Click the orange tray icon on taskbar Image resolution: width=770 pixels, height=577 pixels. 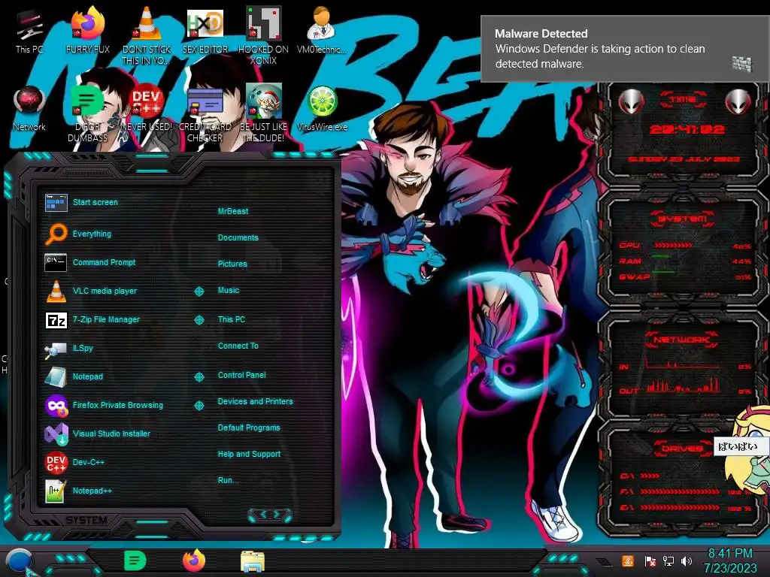click(x=628, y=560)
